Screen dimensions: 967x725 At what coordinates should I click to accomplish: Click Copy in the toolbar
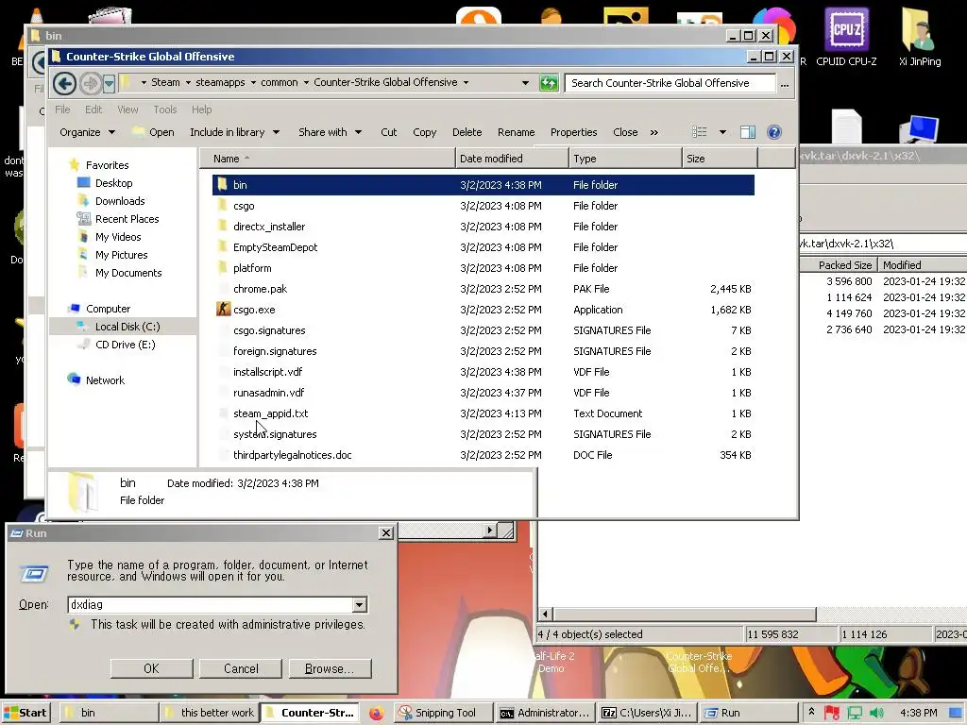[x=424, y=132]
